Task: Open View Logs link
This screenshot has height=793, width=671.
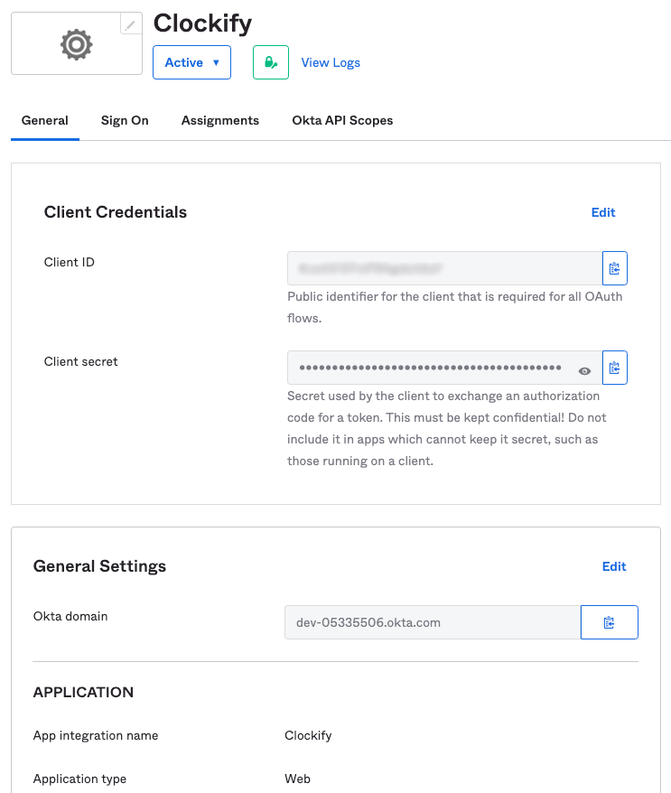Action: (x=331, y=62)
